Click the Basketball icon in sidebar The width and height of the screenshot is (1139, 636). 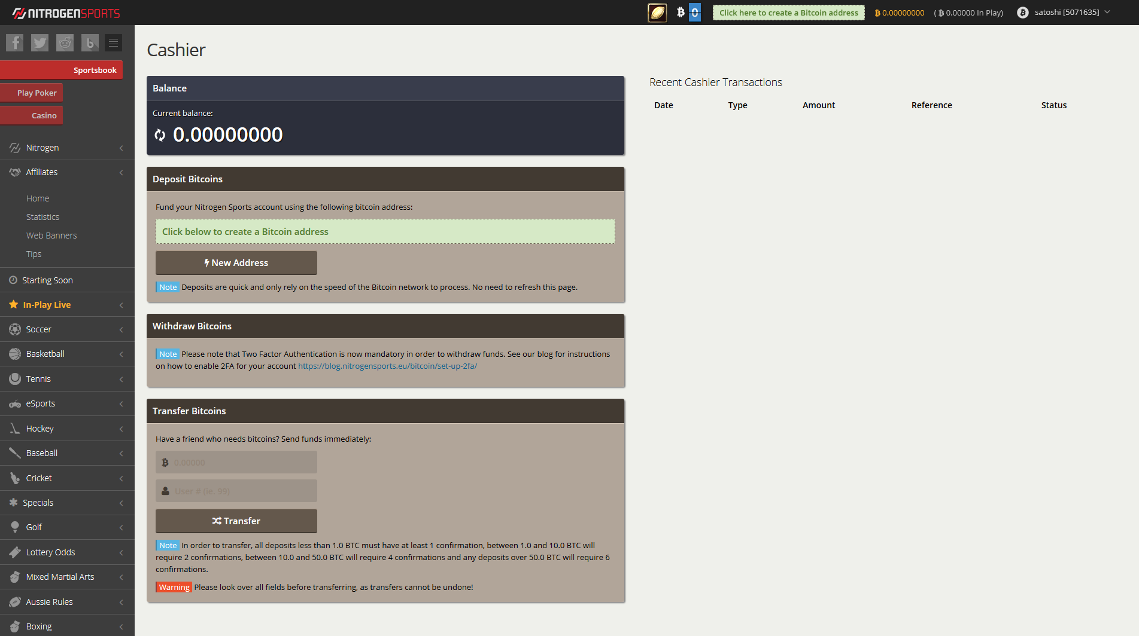[15, 354]
